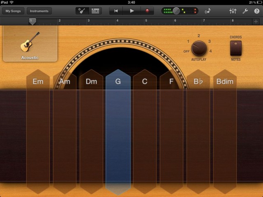Start playback with the play button
Image resolution: width=263 pixels, height=197 pixels.
[x=132, y=11]
